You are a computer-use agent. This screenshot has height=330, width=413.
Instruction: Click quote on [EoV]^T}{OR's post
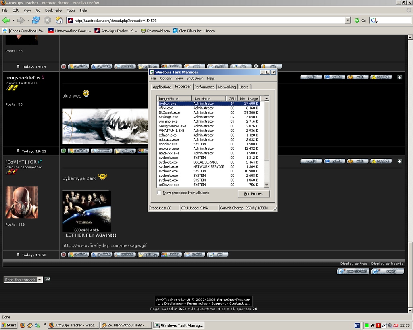pos(334,161)
